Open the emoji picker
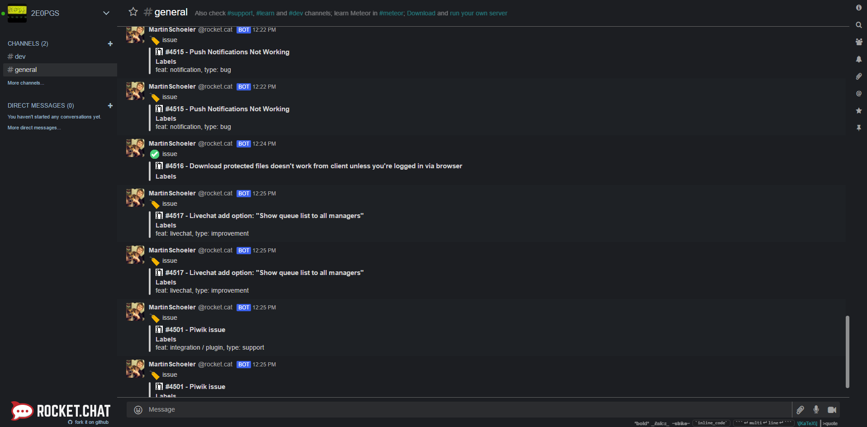The image size is (867, 427). (138, 410)
